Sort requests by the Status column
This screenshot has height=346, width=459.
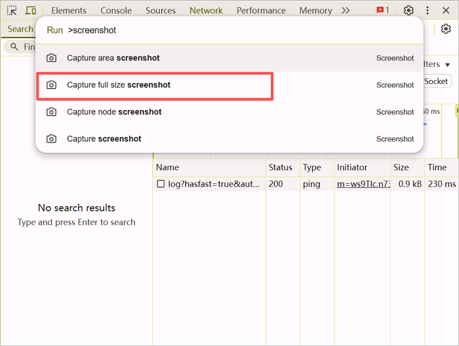(281, 167)
